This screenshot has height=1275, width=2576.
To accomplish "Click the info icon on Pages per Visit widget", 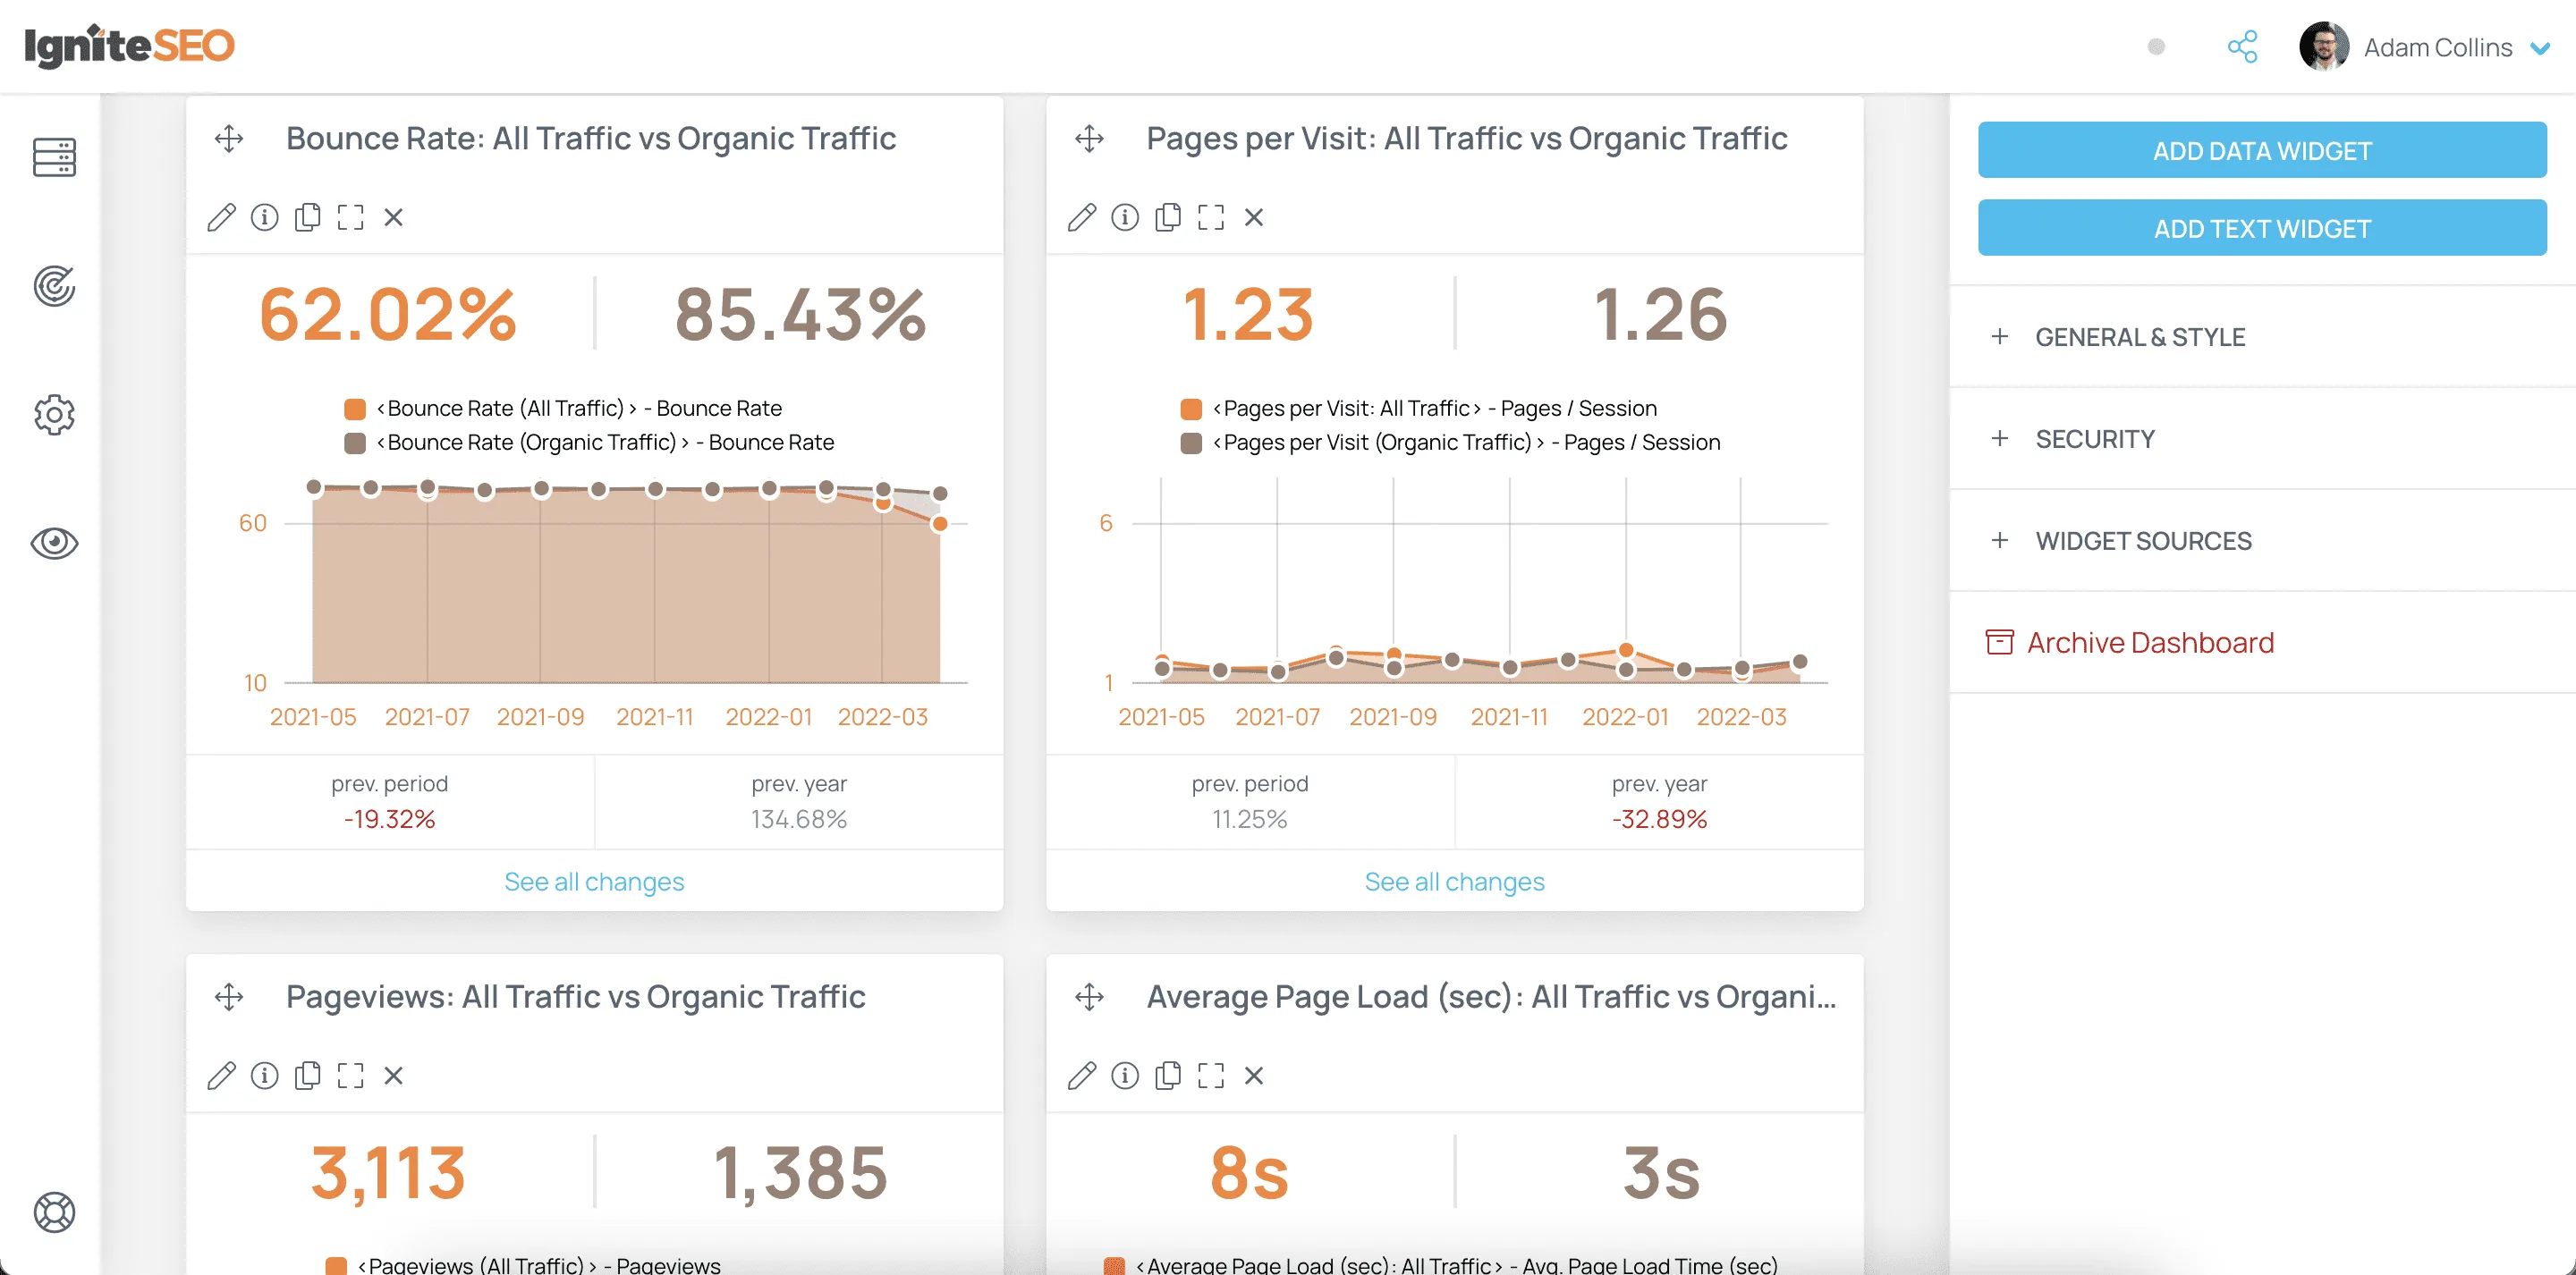I will [x=1124, y=217].
